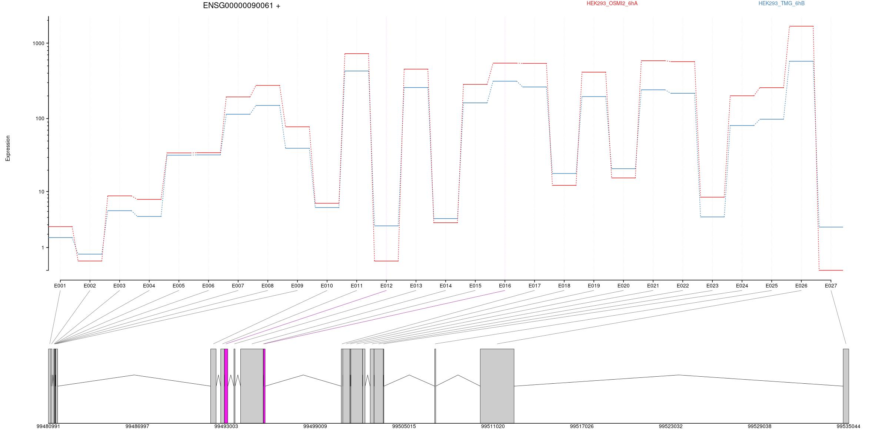Click the red expression dip at E012
Viewport: 889px width, 444px height.
tap(386, 261)
